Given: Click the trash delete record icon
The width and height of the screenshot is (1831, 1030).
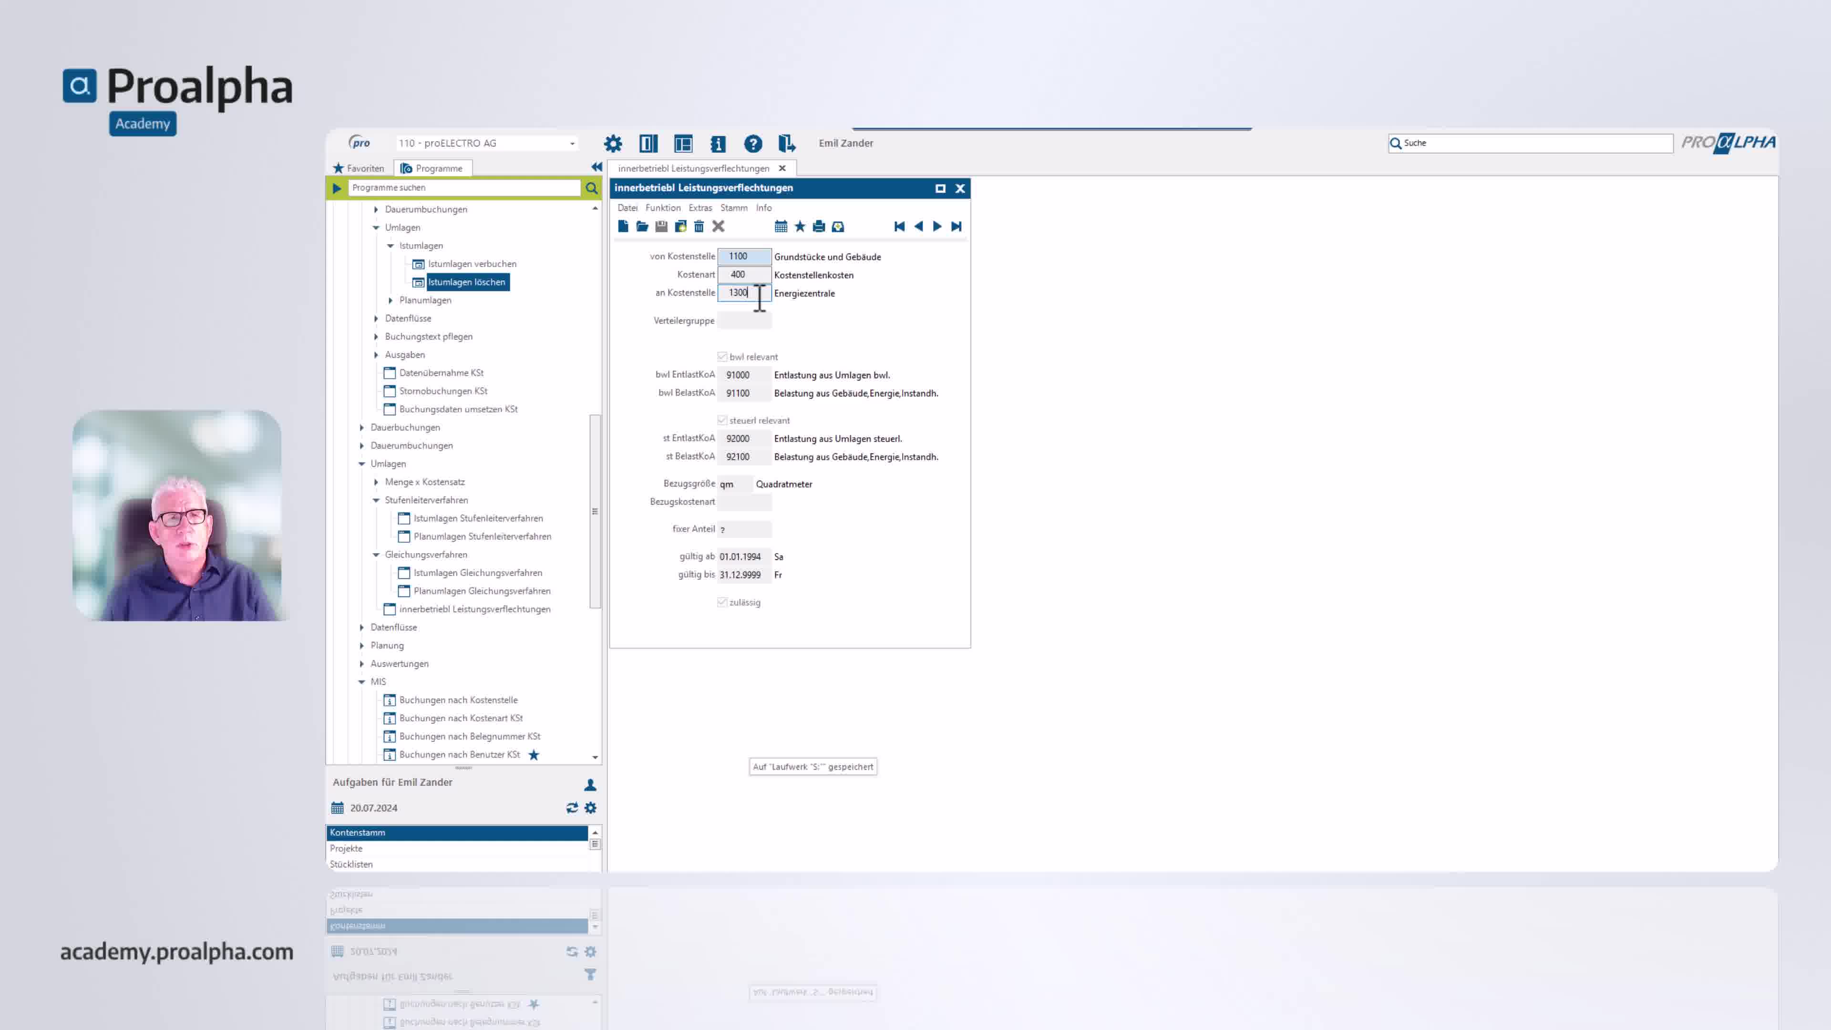Looking at the screenshot, I should 699,226.
